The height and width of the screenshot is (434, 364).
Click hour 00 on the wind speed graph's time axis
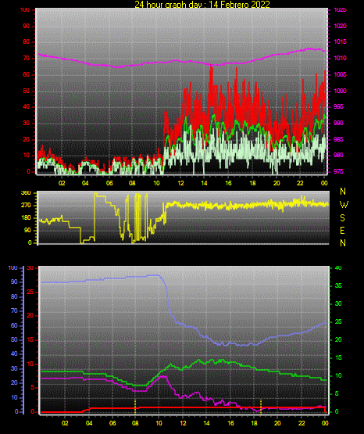click(x=324, y=183)
